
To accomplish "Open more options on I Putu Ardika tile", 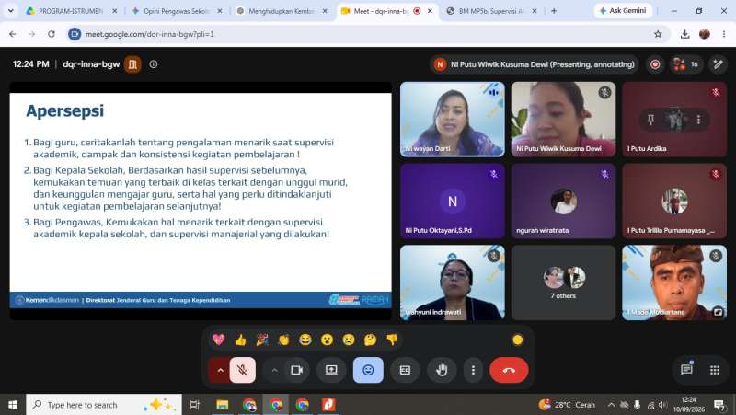I will point(699,120).
